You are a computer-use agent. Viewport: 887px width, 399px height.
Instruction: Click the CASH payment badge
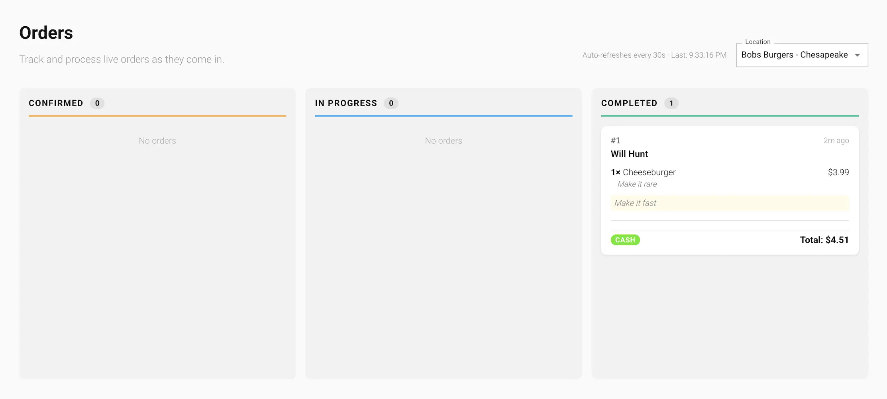(625, 240)
